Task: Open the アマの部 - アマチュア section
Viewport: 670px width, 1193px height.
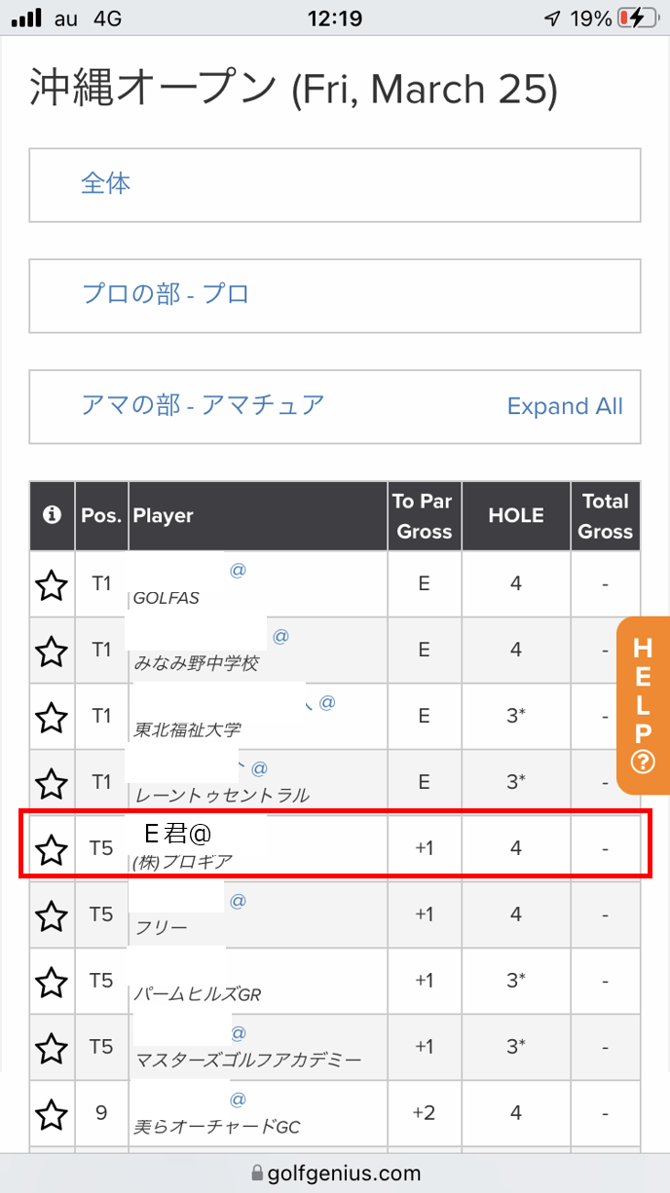Action: coord(203,404)
